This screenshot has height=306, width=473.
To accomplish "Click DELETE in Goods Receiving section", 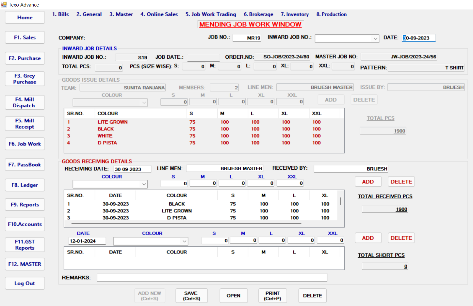I will tap(401, 182).
